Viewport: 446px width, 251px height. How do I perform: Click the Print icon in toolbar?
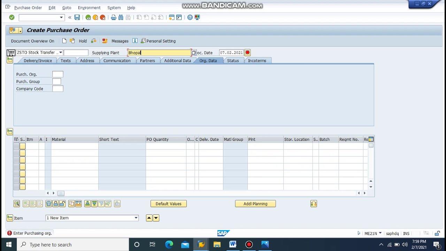114,17
